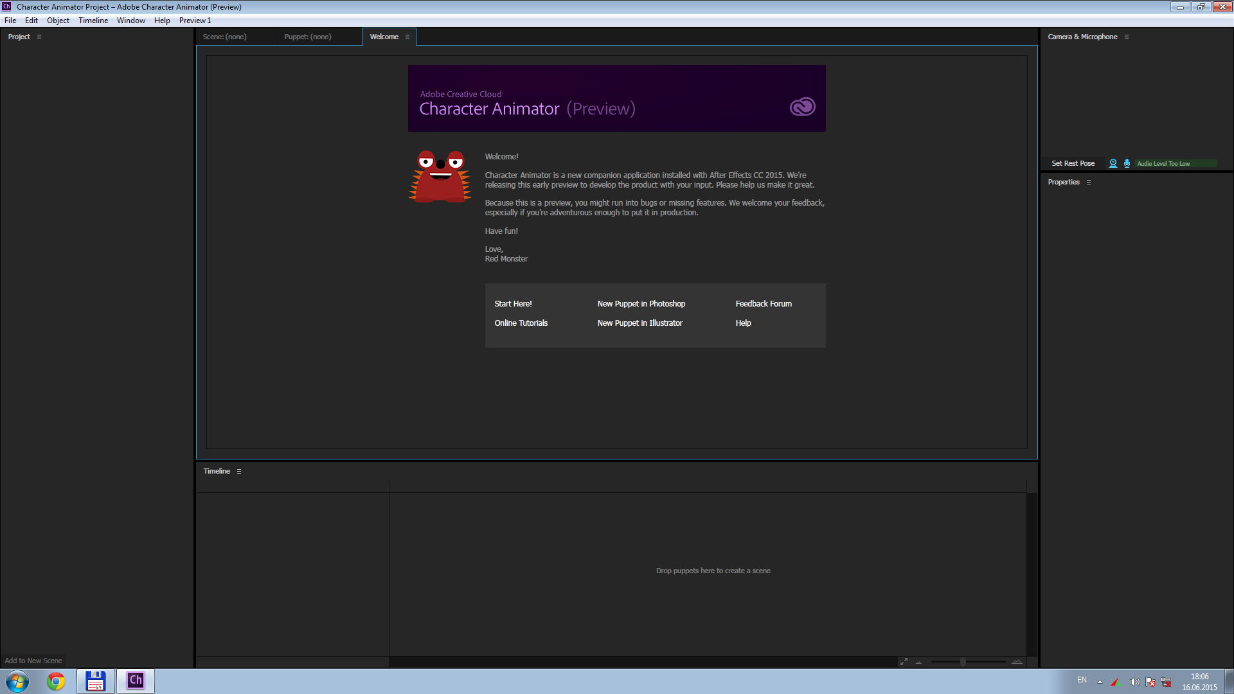Show hidden system tray icons arrow
This screenshot has height=694, width=1234.
pos(1100,682)
